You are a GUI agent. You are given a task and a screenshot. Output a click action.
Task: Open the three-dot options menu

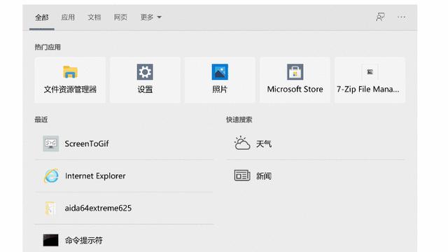[401, 17]
